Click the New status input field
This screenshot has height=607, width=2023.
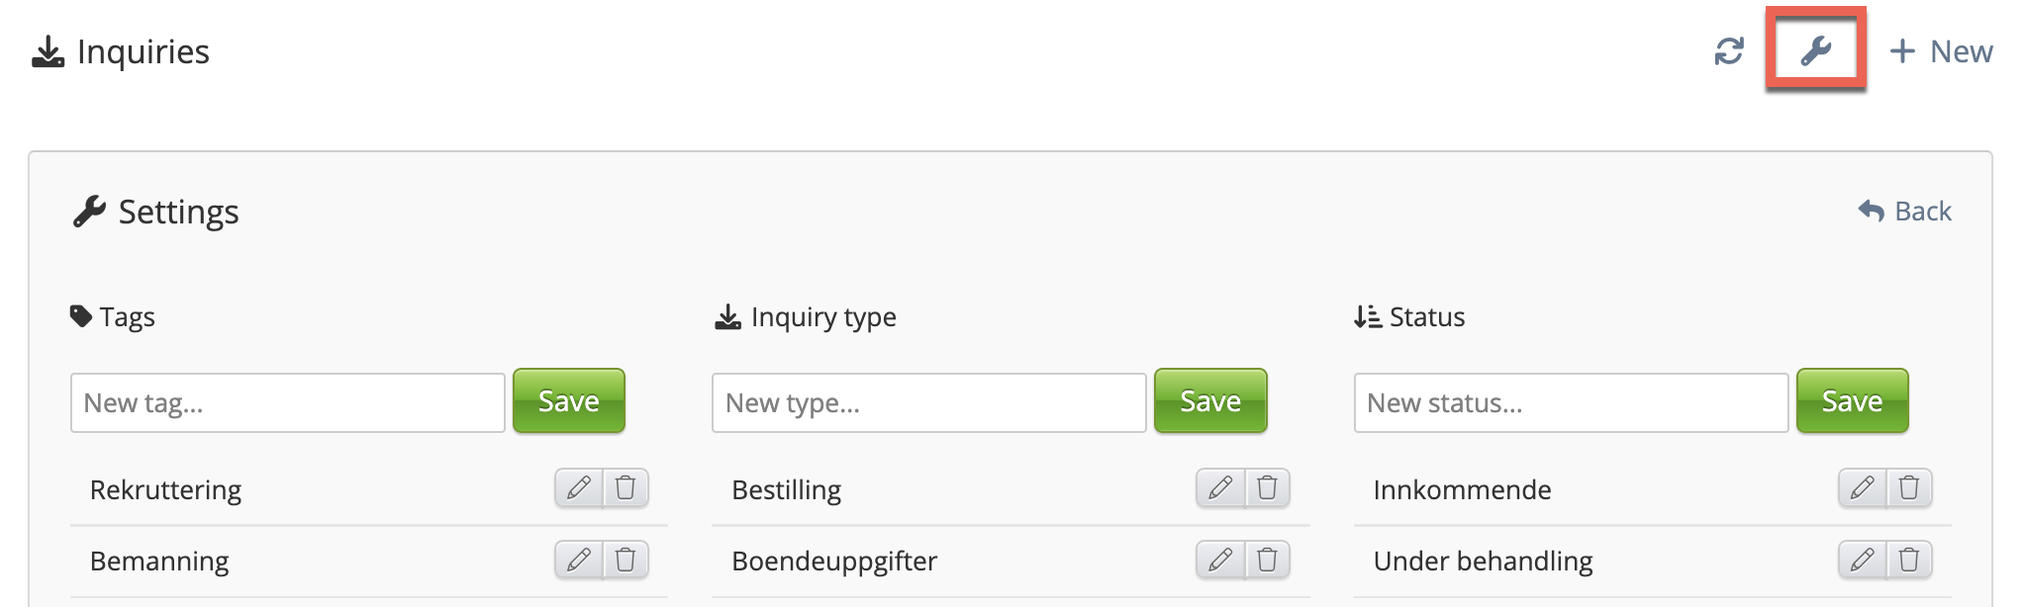[x=1571, y=402]
